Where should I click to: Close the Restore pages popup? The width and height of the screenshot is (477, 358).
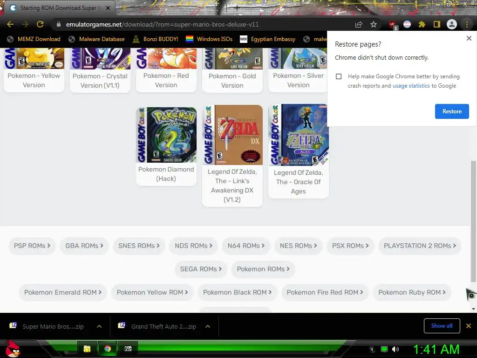tap(469, 38)
